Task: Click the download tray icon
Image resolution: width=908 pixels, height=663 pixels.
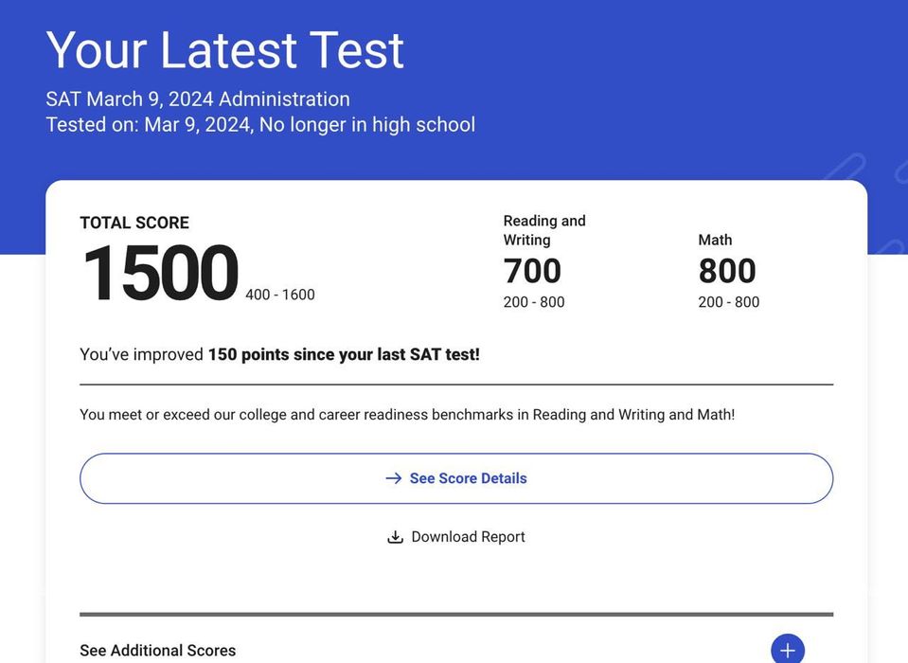Action: click(396, 537)
